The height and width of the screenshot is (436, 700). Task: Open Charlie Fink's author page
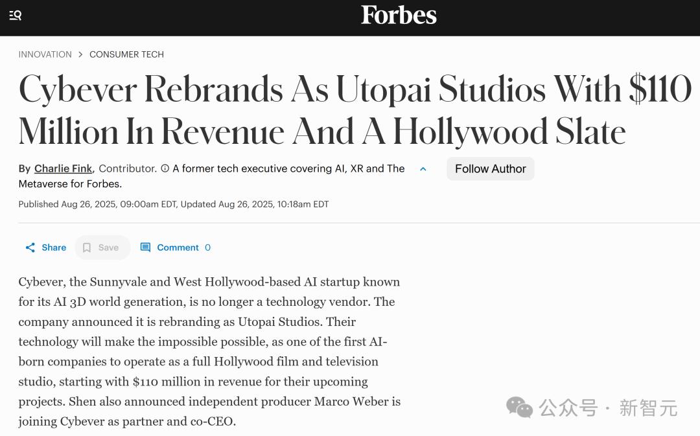(x=63, y=168)
